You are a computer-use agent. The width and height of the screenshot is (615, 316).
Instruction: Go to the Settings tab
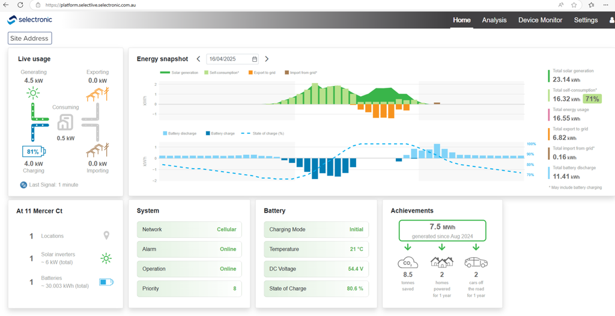[x=586, y=20]
